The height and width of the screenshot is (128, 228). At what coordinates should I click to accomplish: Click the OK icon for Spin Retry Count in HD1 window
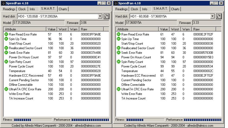coord(119,62)
